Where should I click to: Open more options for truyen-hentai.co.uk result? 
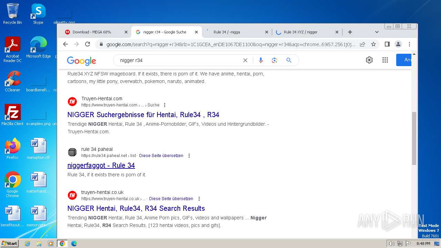tap(199, 199)
